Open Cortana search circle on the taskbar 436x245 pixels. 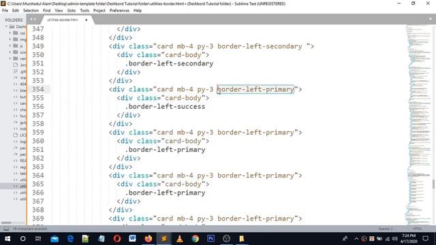(22, 239)
